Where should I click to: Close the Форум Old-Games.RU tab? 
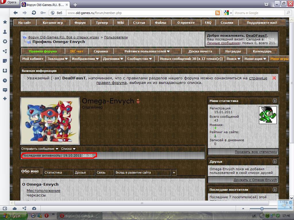tap(67, 5)
